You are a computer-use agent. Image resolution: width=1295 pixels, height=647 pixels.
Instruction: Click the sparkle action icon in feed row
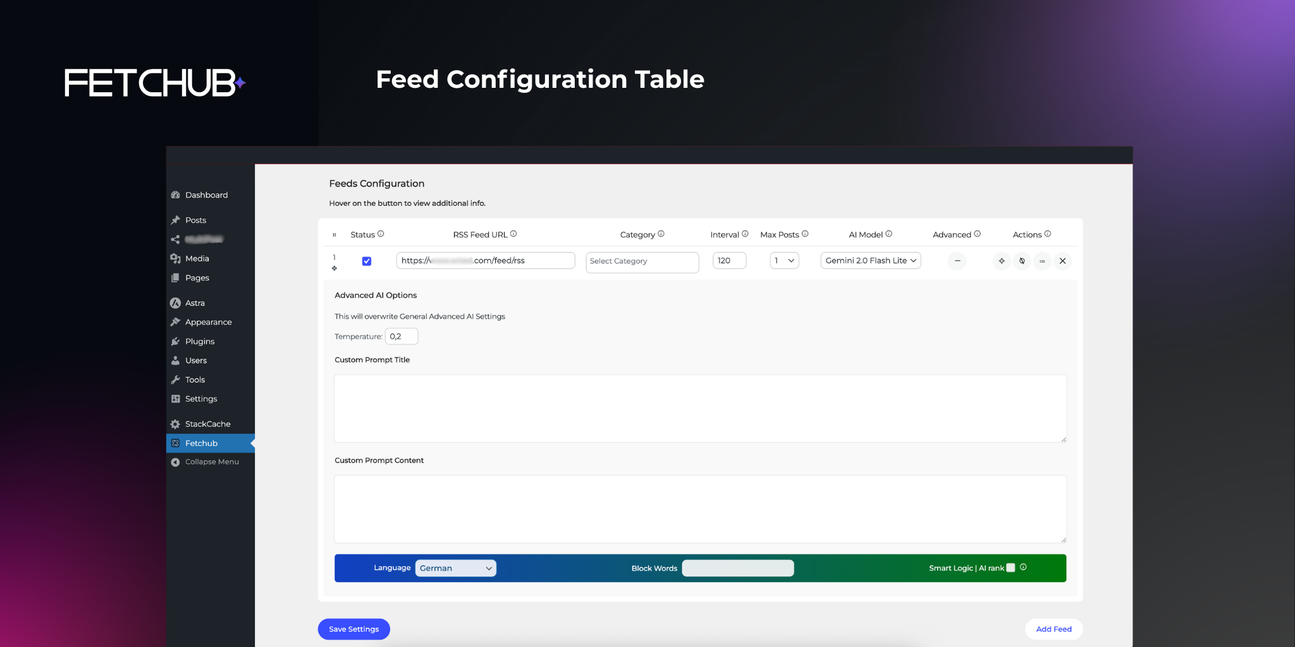[1002, 261]
